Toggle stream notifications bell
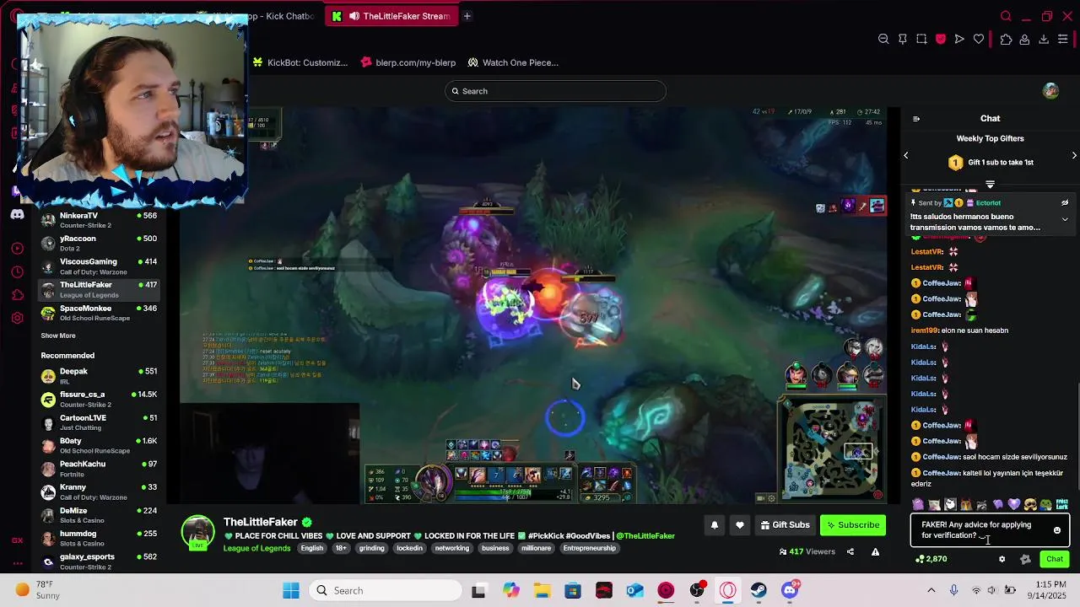Viewport: 1080px width, 607px height. point(715,525)
